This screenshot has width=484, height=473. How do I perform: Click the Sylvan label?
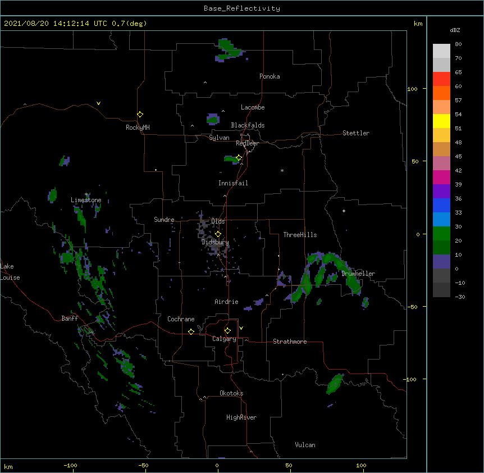(x=219, y=138)
